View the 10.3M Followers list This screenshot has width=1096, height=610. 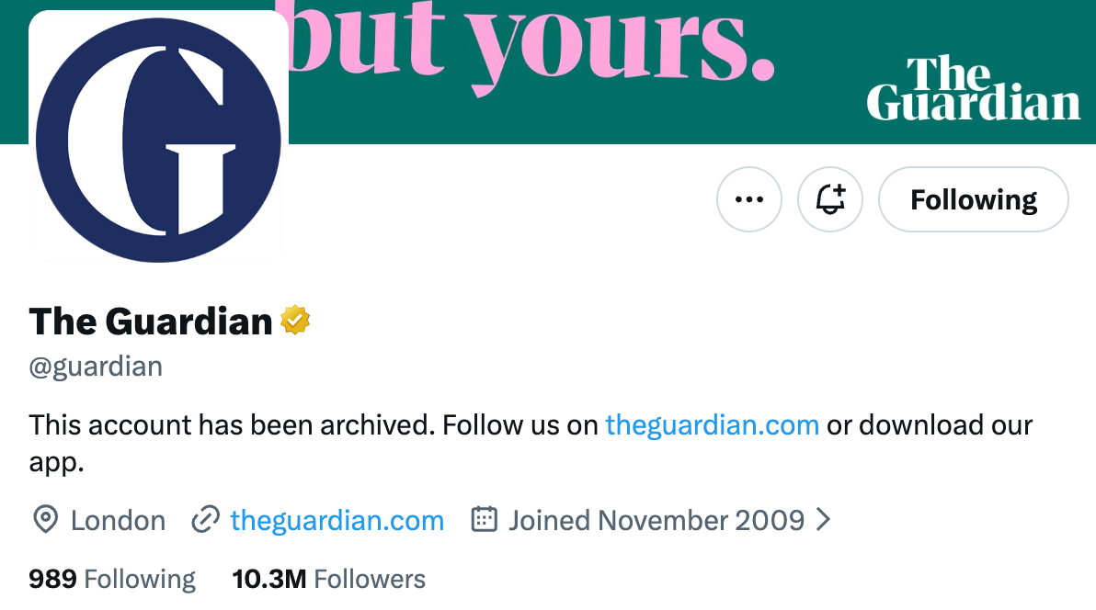(328, 579)
